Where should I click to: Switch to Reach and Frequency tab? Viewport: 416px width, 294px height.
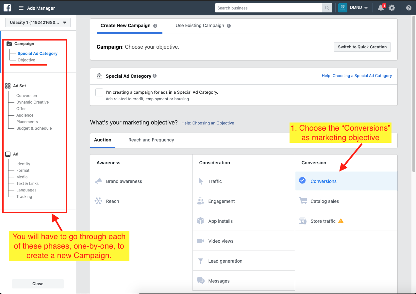pos(151,140)
